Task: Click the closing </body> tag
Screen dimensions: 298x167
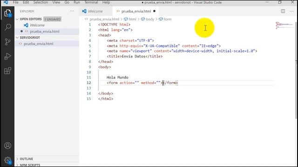Action: pyautogui.click(x=106, y=93)
